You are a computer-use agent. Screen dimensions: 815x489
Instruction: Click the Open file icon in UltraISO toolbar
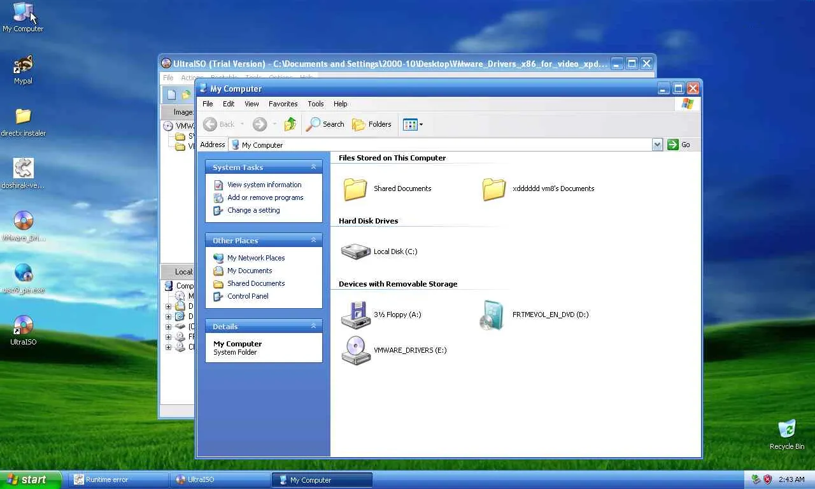tap(186, 95)
